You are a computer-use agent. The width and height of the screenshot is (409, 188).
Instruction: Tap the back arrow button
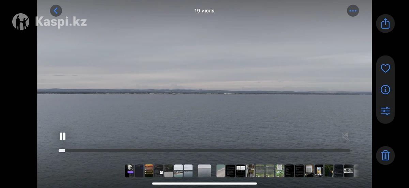(x=56, y=11)
